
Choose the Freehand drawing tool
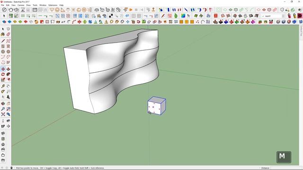click(x=9, y=41)
